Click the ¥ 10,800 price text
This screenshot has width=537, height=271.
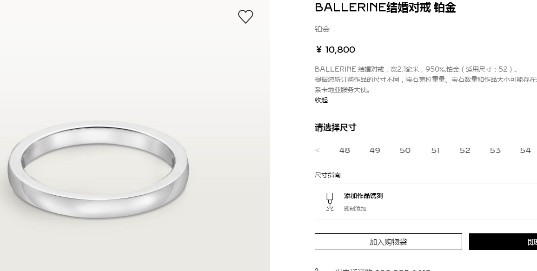tap(335, 50)
